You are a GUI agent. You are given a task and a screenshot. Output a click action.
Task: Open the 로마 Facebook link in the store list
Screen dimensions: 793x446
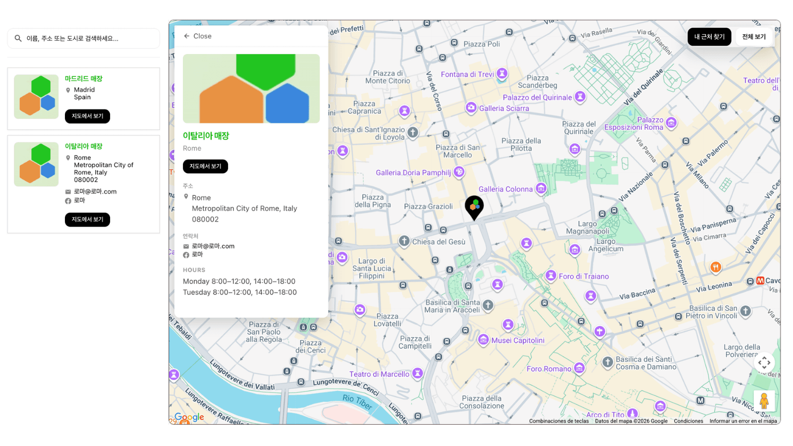coord(79,201)
